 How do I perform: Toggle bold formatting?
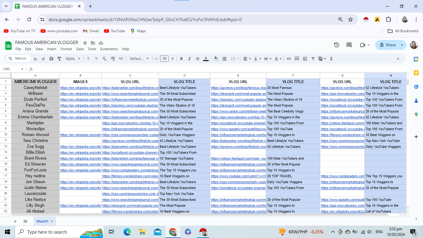181,59
